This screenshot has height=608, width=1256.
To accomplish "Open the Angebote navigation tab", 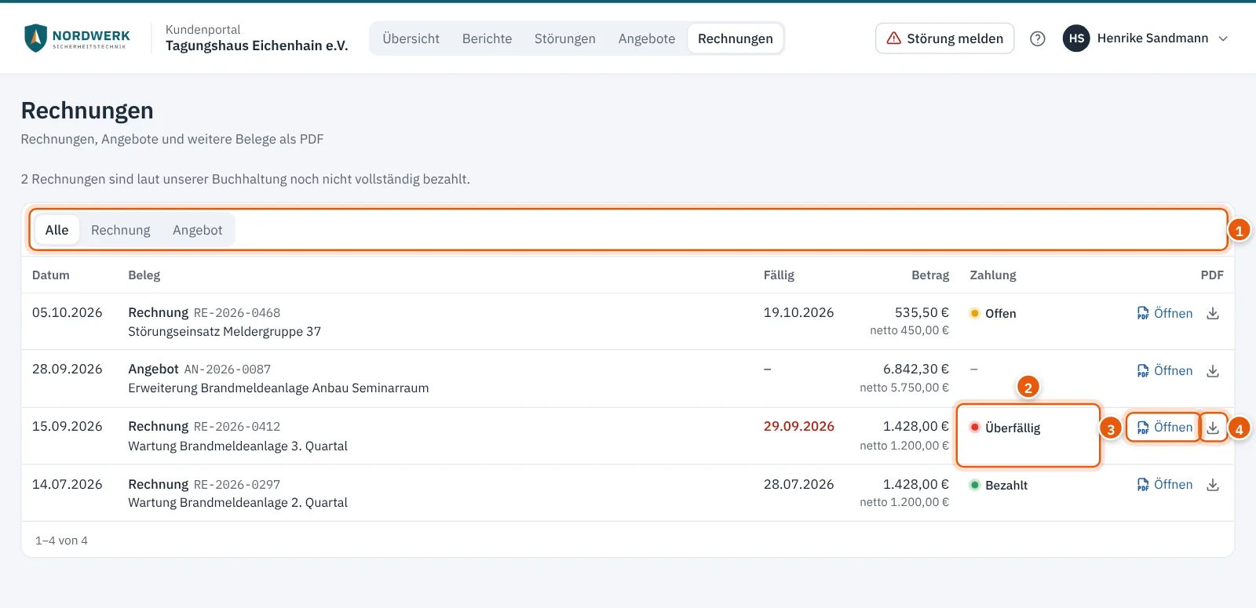I will pos(647,38).
